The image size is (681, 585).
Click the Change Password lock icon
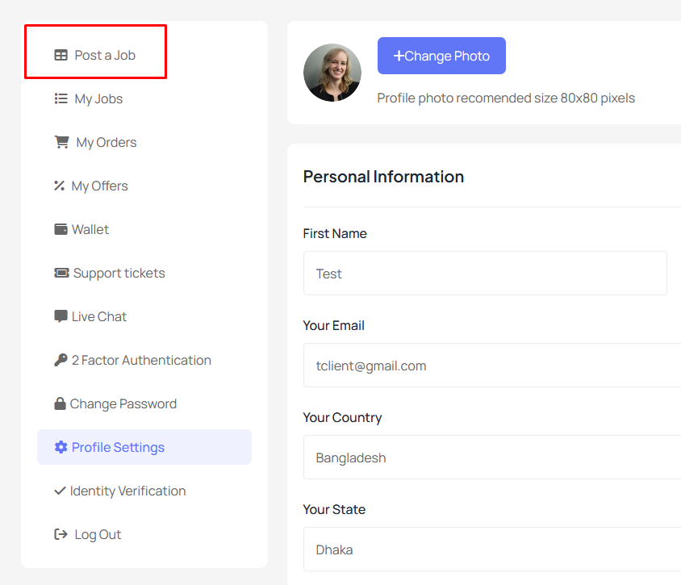(x=60, y=403)
